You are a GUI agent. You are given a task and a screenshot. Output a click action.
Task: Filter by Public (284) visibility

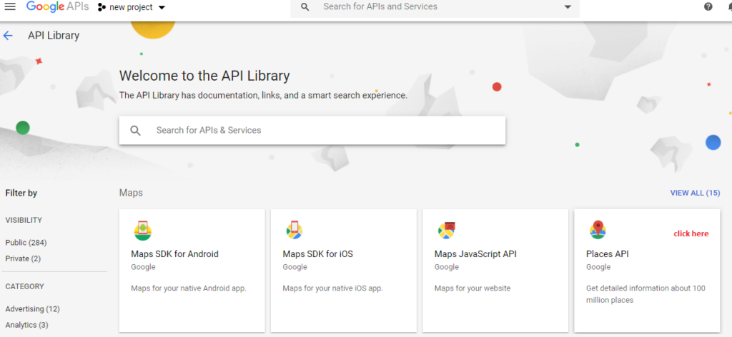[x=26, y=242]
